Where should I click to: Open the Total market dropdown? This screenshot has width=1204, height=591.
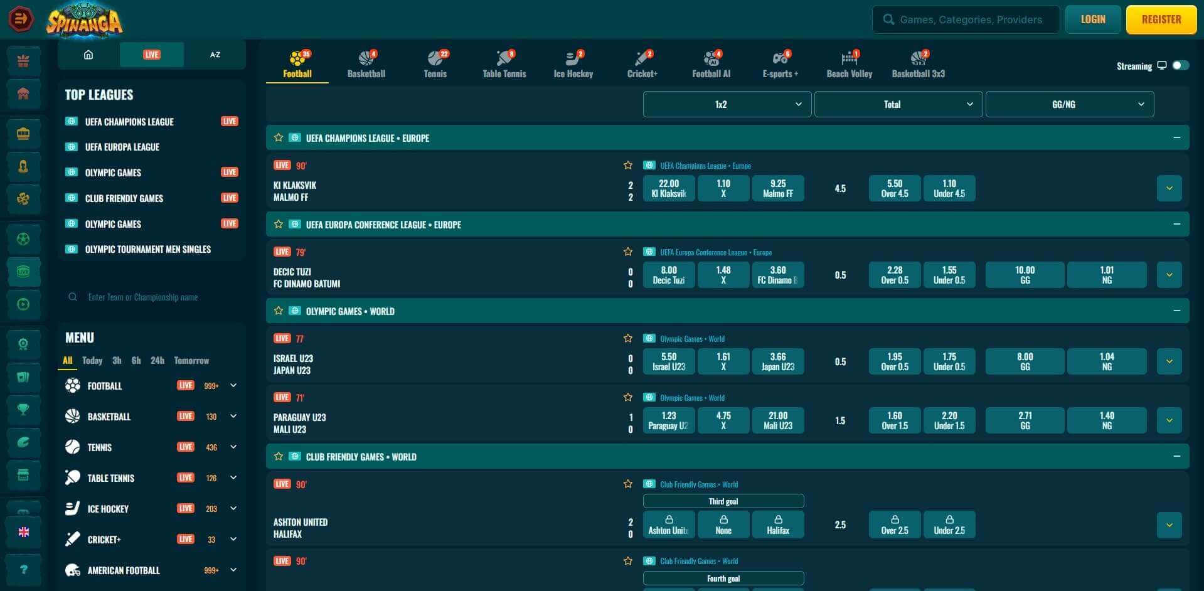898,104
